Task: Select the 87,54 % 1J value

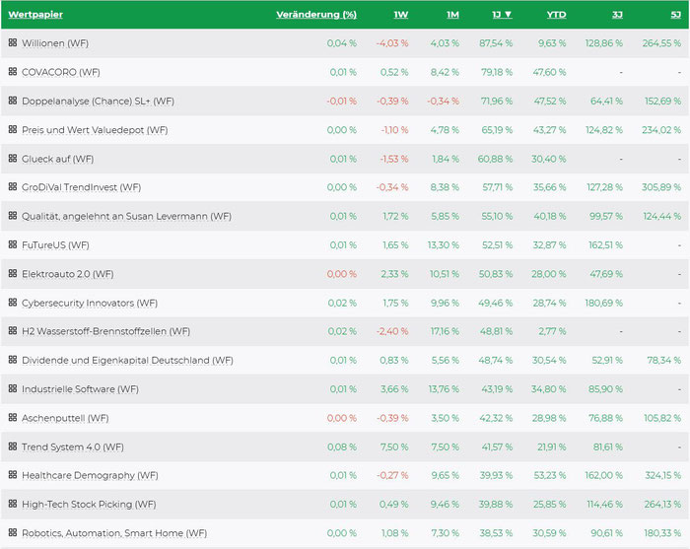Action: pos(496,43)
